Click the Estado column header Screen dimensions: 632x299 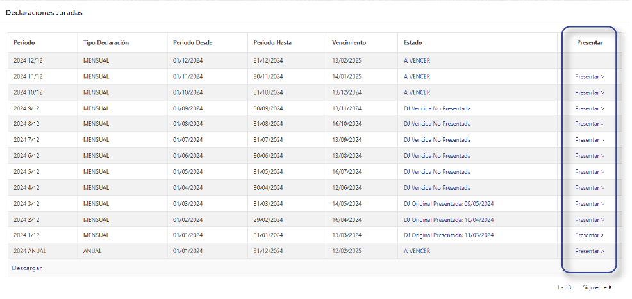pos(413,43)
